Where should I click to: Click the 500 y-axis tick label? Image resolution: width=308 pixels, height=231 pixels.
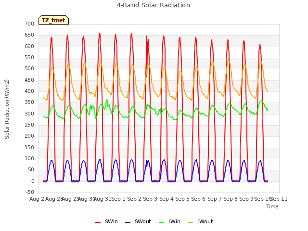tap(29, 69)
